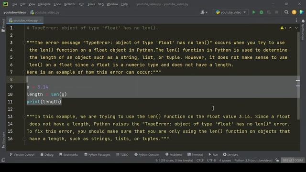Open the Refactor menu
The height and width of the screenshot is (172, 306).
(70, 4)
